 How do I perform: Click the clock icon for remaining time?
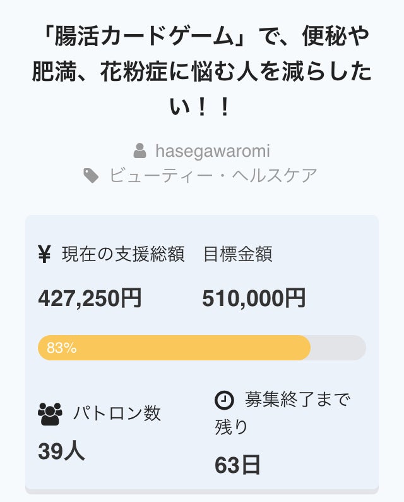(224, 400)
